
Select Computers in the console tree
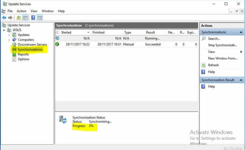[x=26, y=40]
